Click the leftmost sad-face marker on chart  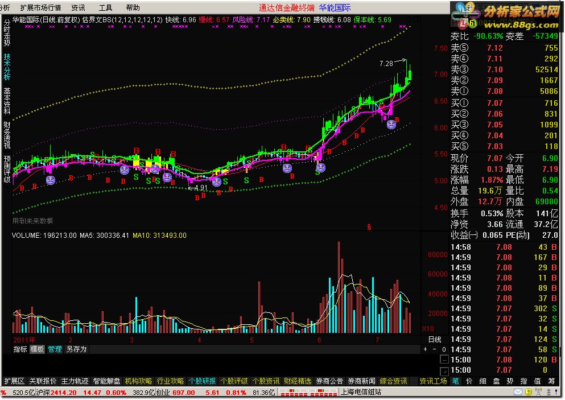tap(51, 180)
